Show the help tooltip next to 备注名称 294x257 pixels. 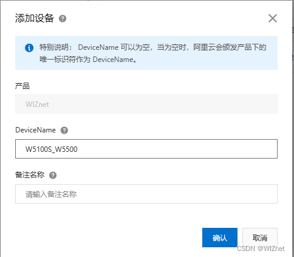click(x=53, y=175)
